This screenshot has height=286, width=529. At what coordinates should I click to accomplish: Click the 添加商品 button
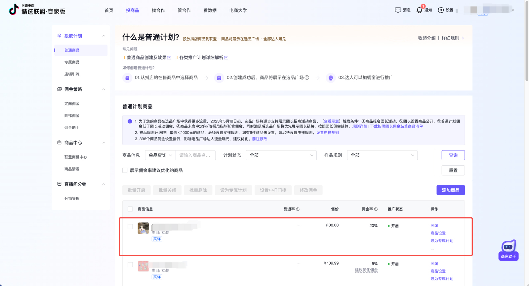[451, 190]
